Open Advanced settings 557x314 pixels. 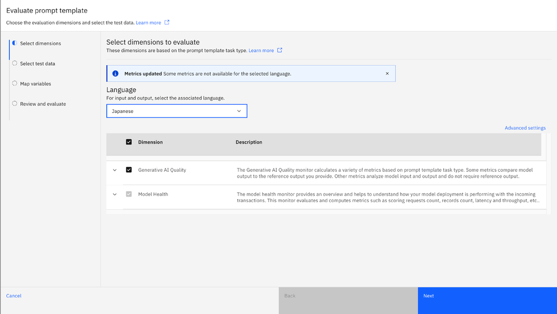click(525, 128)
